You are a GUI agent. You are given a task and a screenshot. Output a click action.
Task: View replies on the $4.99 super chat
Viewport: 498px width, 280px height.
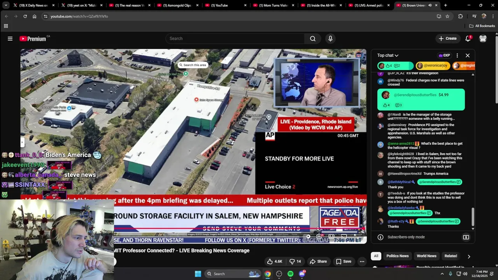click(x=398, y=105)
